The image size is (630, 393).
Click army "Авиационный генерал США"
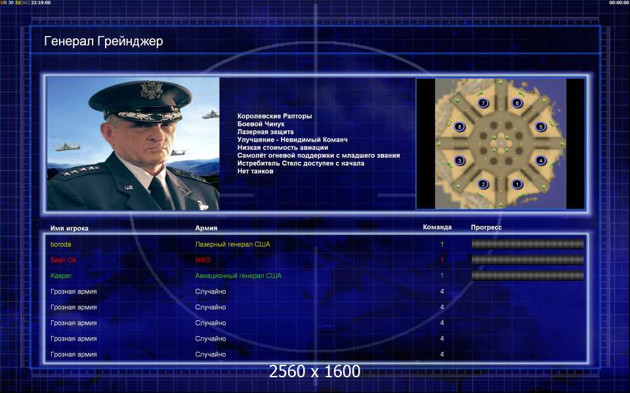click(238, 276)
